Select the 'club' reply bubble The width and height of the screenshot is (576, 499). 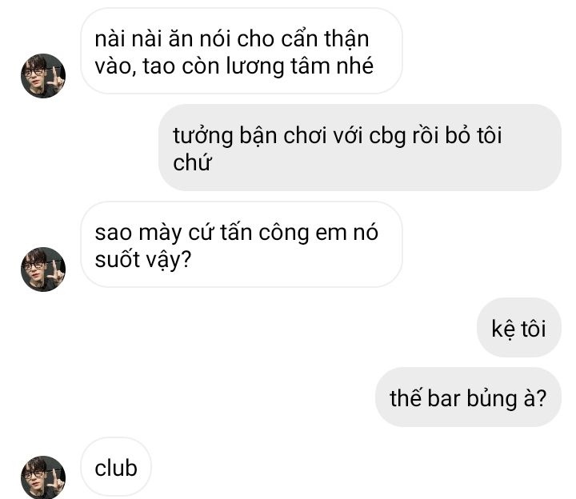(116, 467)
